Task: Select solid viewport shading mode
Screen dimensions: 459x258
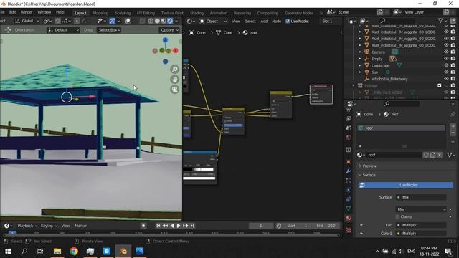Action: (157, 21)
